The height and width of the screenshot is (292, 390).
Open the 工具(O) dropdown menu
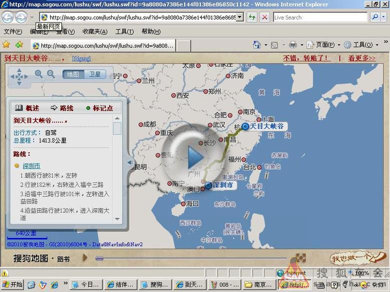point(361,45)
